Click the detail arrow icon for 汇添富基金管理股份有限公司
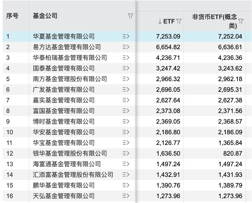This screenshot has height=203, width=252. point(126,175)
